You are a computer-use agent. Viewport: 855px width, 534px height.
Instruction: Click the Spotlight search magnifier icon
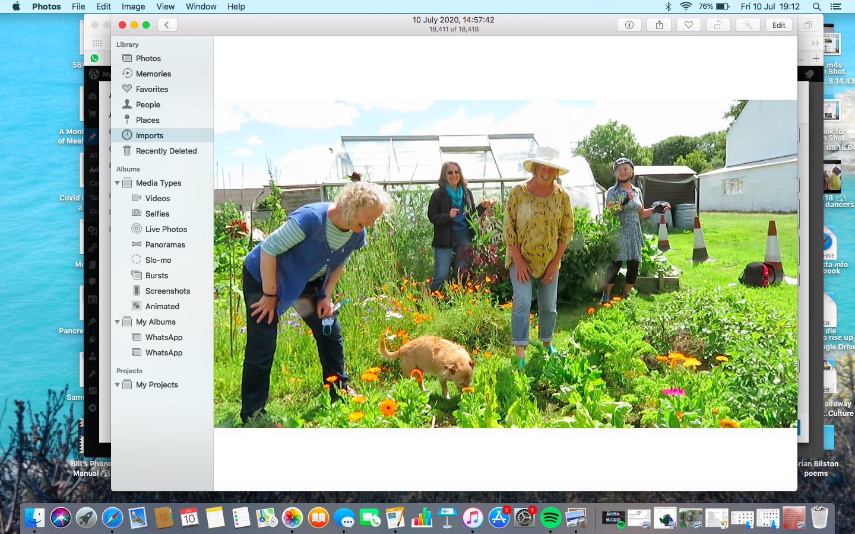pos(817,7)
